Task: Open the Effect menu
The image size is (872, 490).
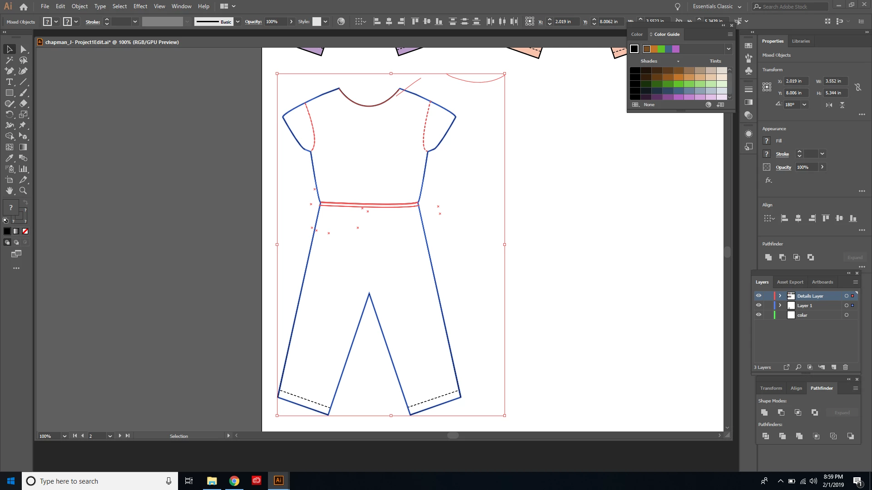Action: [x=140, y=6]
